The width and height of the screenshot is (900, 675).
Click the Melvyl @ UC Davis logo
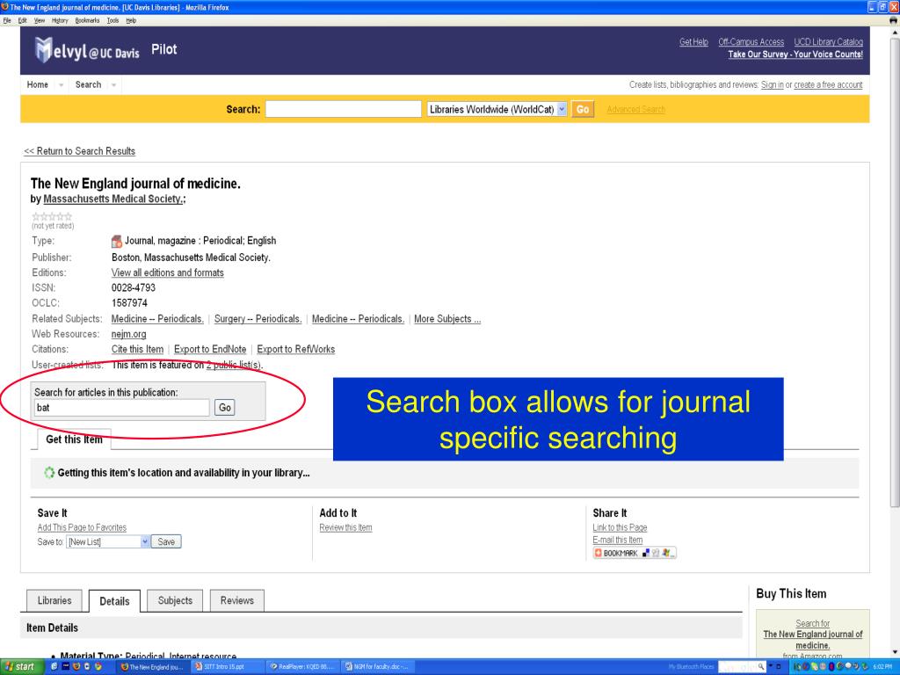(87, 50)
